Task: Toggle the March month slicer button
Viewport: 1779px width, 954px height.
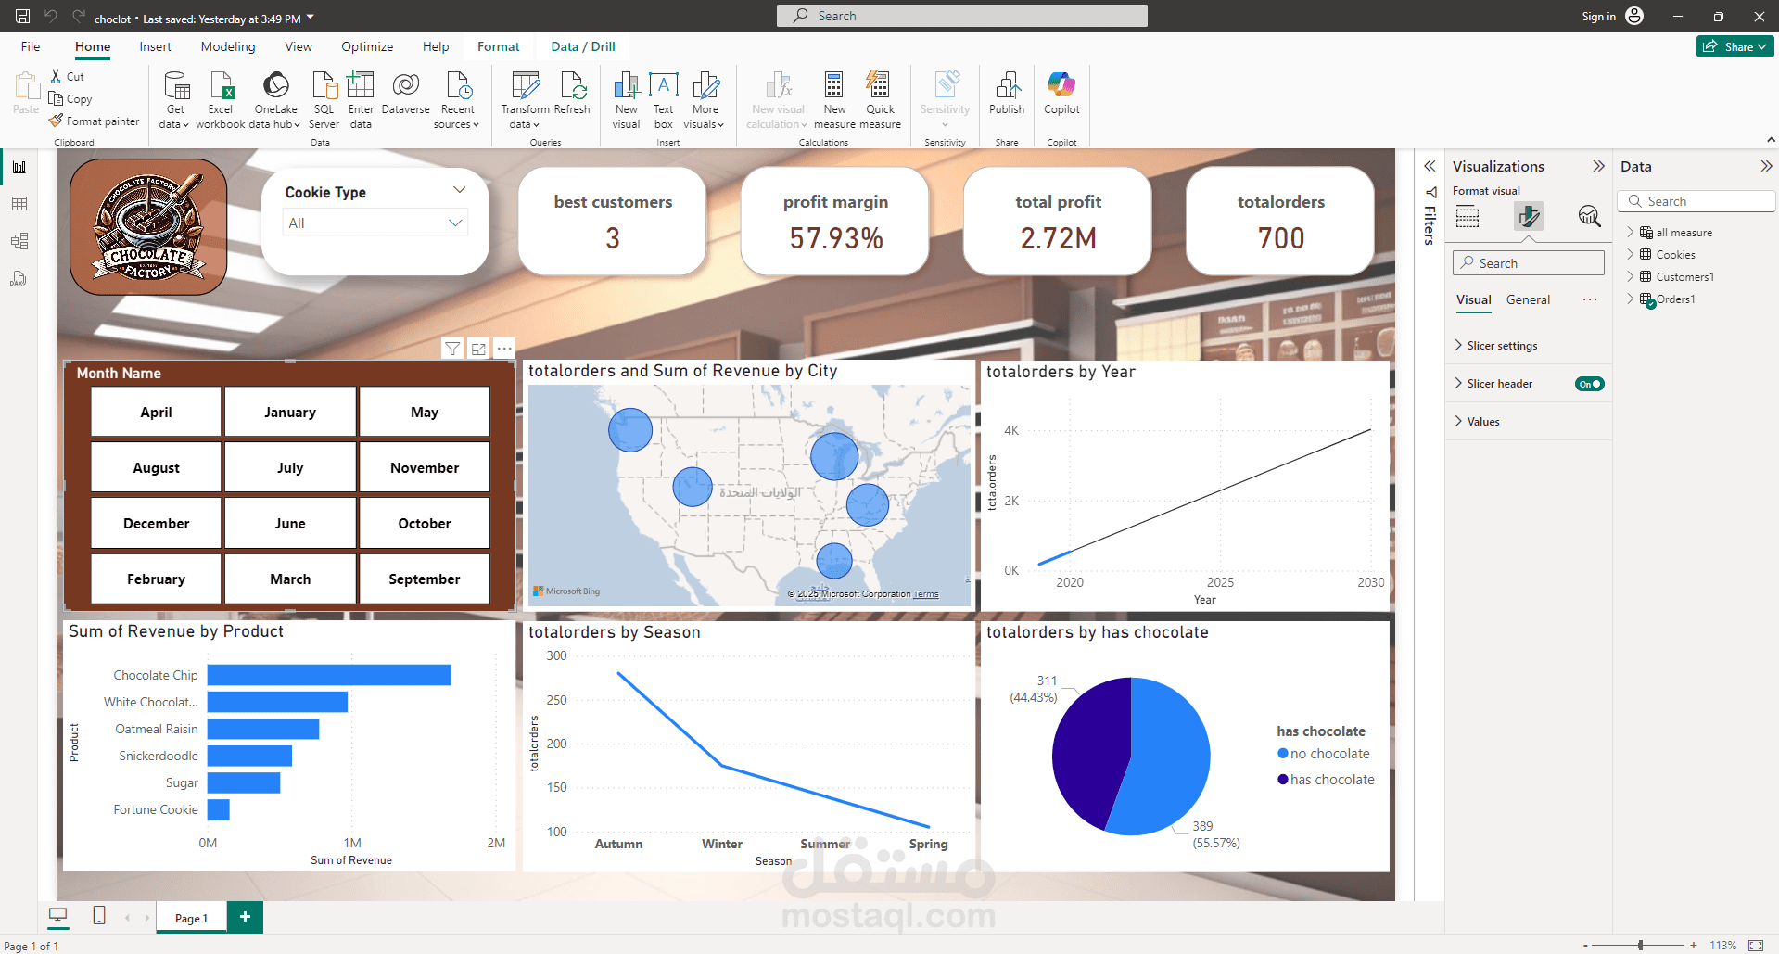Action: coord(290,579)
